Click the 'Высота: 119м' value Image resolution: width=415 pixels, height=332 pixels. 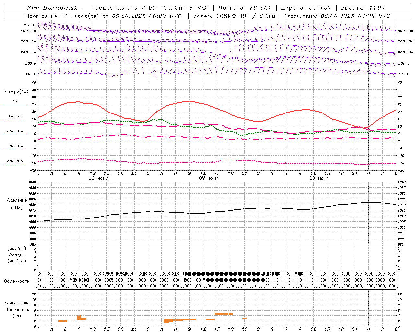click(x=362, y=8)
